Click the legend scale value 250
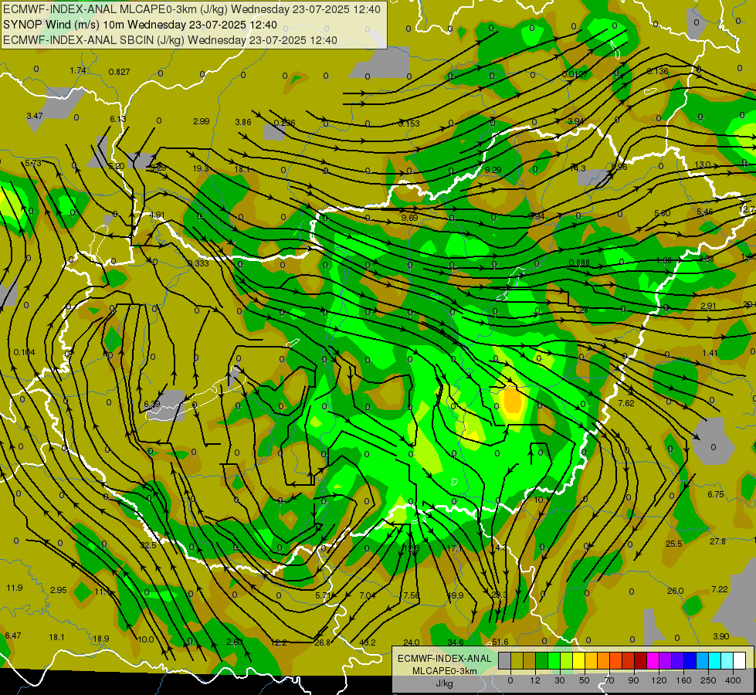 (x=708, y=680)
